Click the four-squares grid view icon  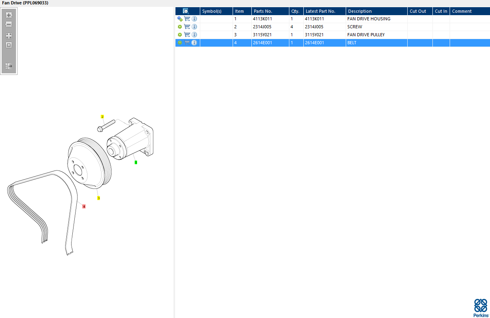pyautogui.click(x=9, y=36)
